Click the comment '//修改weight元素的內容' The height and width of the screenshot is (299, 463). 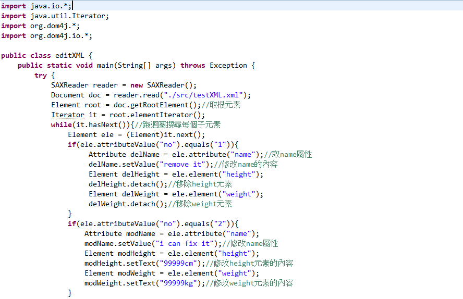pyautogui.click(x=249, y=283)
